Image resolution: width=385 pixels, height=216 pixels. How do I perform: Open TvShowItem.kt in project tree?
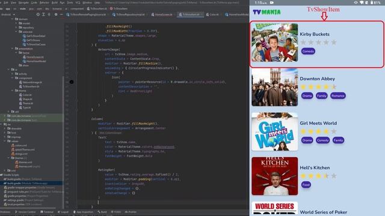pos(29,86)
